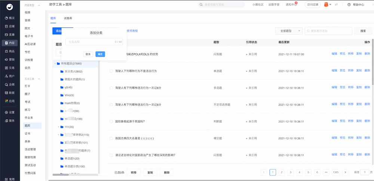Viewport: 374px width, 181px height.
Task: Click the 帮助中心 question mark icon
Action: click(349, 5)
